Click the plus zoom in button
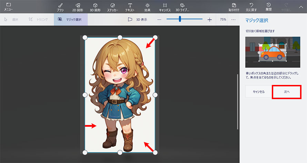Viewport: 307px width, 163px height. (210, 20)
